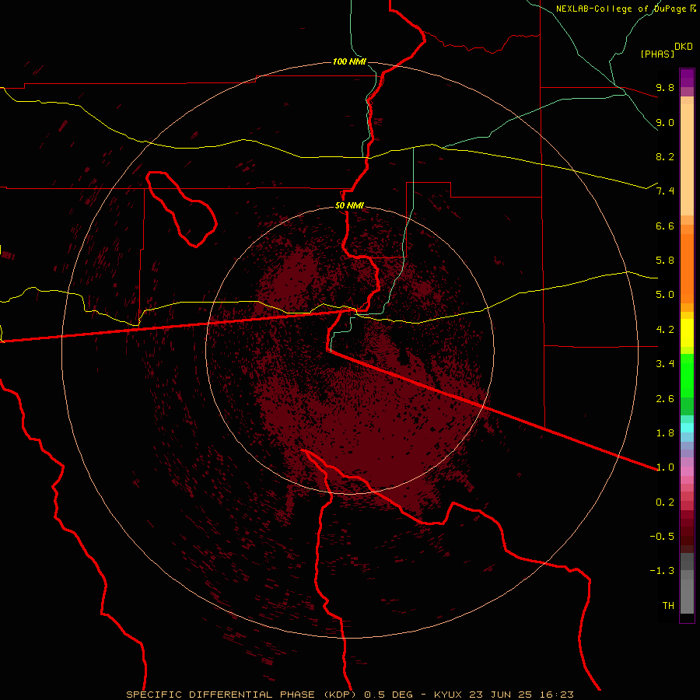Screen dimensions: 700x700
Task: Click the -0.5 value on the color scale
Action: 662,537
